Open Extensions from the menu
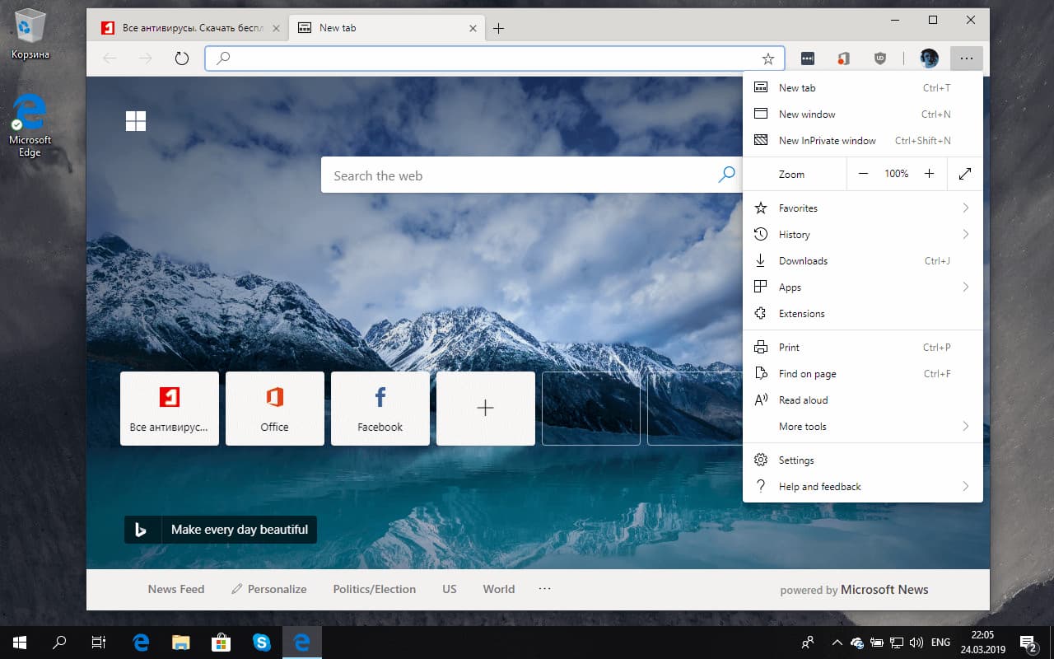 863,314
